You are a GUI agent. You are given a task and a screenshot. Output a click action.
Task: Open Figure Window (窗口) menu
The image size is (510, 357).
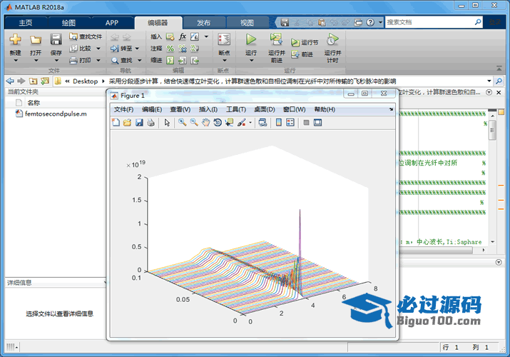[294, 109]
